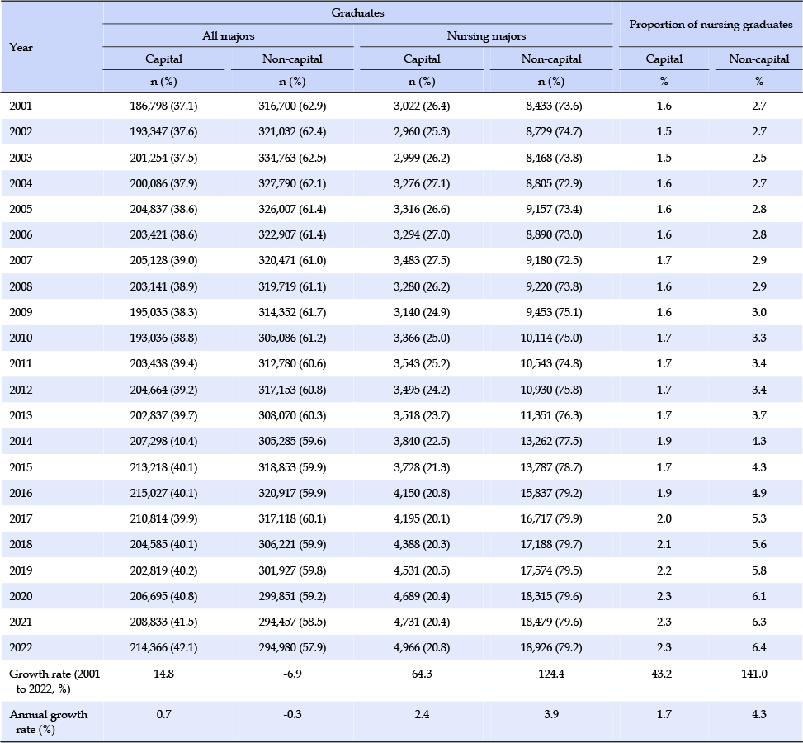Click the 2010 year row label
The width and height of the screenshot is (803, 743).
pos(21,338)
